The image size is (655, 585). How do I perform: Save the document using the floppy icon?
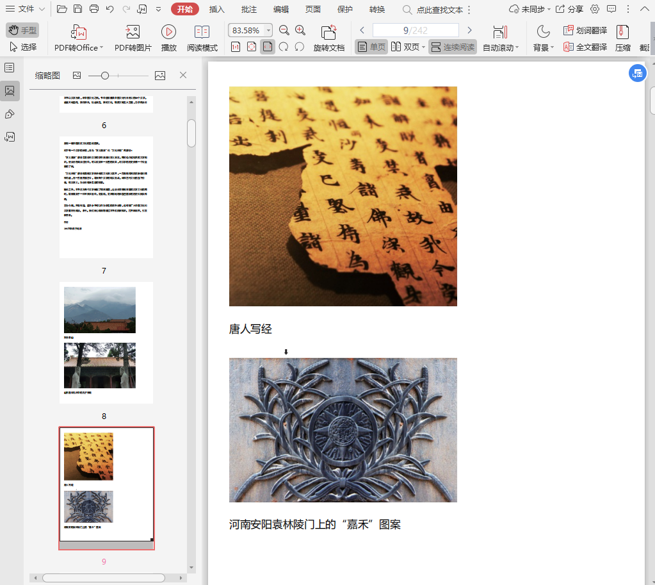[x=77, y=9]
